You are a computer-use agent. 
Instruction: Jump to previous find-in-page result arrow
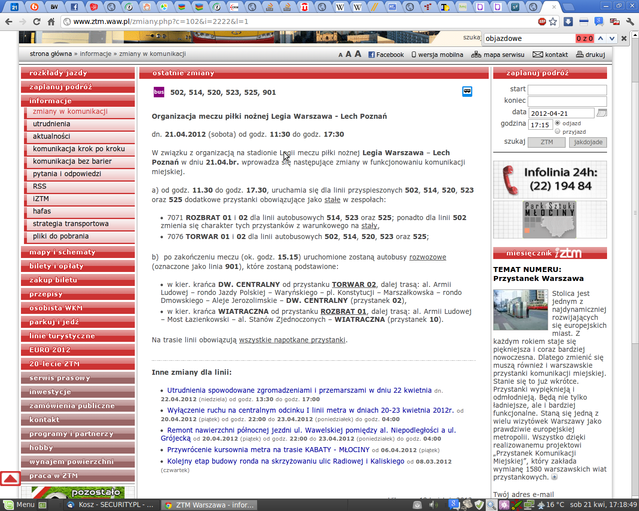tap(601, 38)
